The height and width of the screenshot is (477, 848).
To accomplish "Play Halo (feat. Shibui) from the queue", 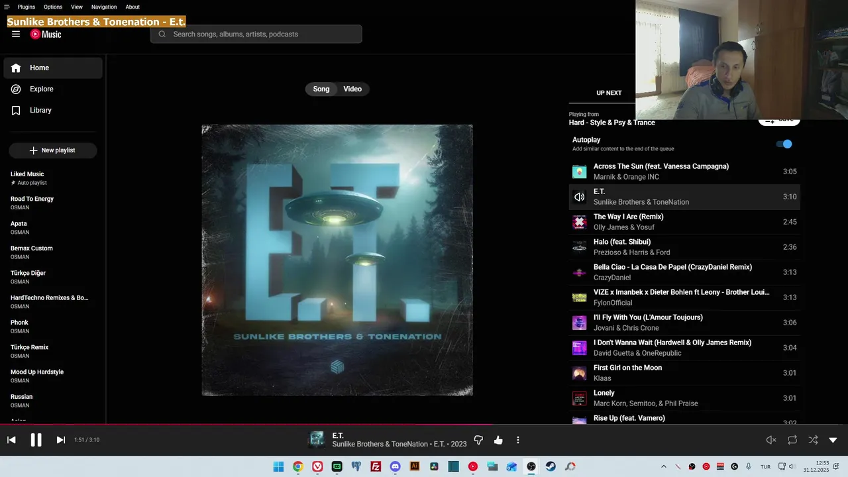I will pyautogui.click(x=684, y=247).
